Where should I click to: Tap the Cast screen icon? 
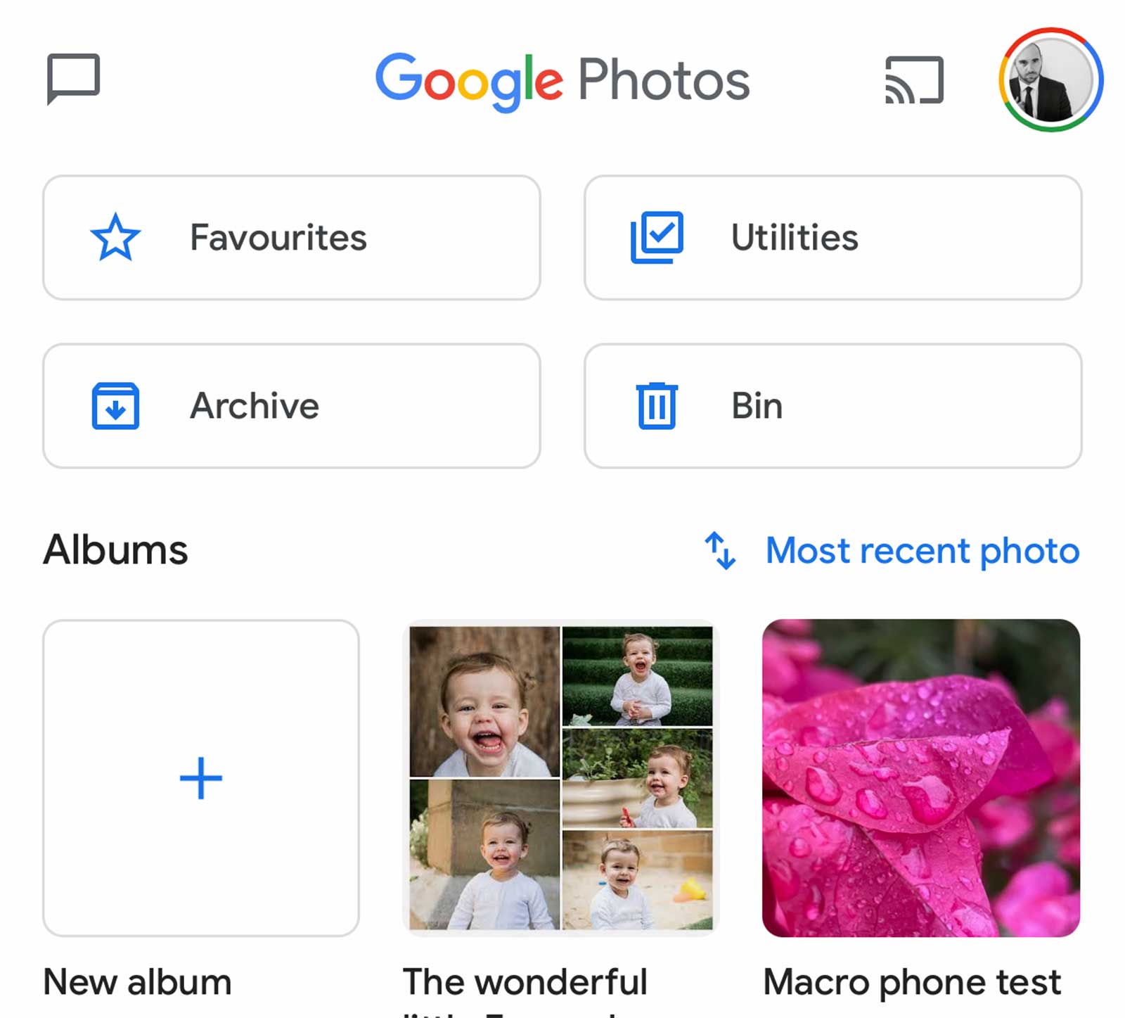(913, 80)
